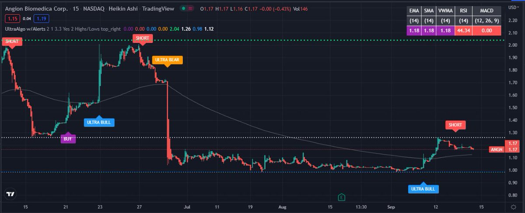Click the earnings E marker on time axis
Viewport: 525px width, 213px height.
(342, 197)
